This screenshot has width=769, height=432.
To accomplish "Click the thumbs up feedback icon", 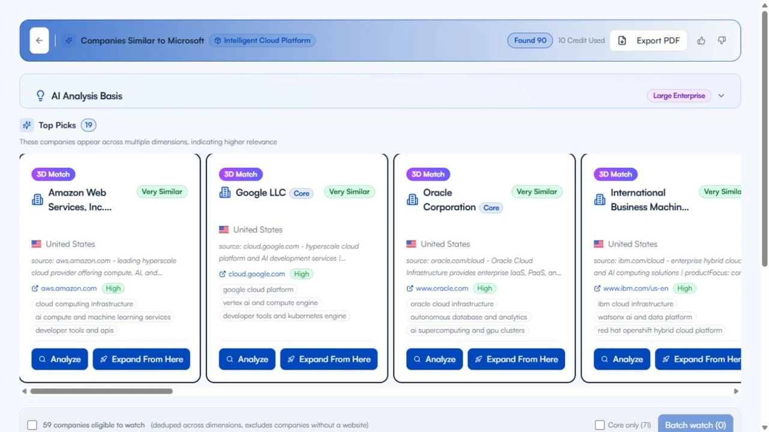I will [x=701, y=41].
